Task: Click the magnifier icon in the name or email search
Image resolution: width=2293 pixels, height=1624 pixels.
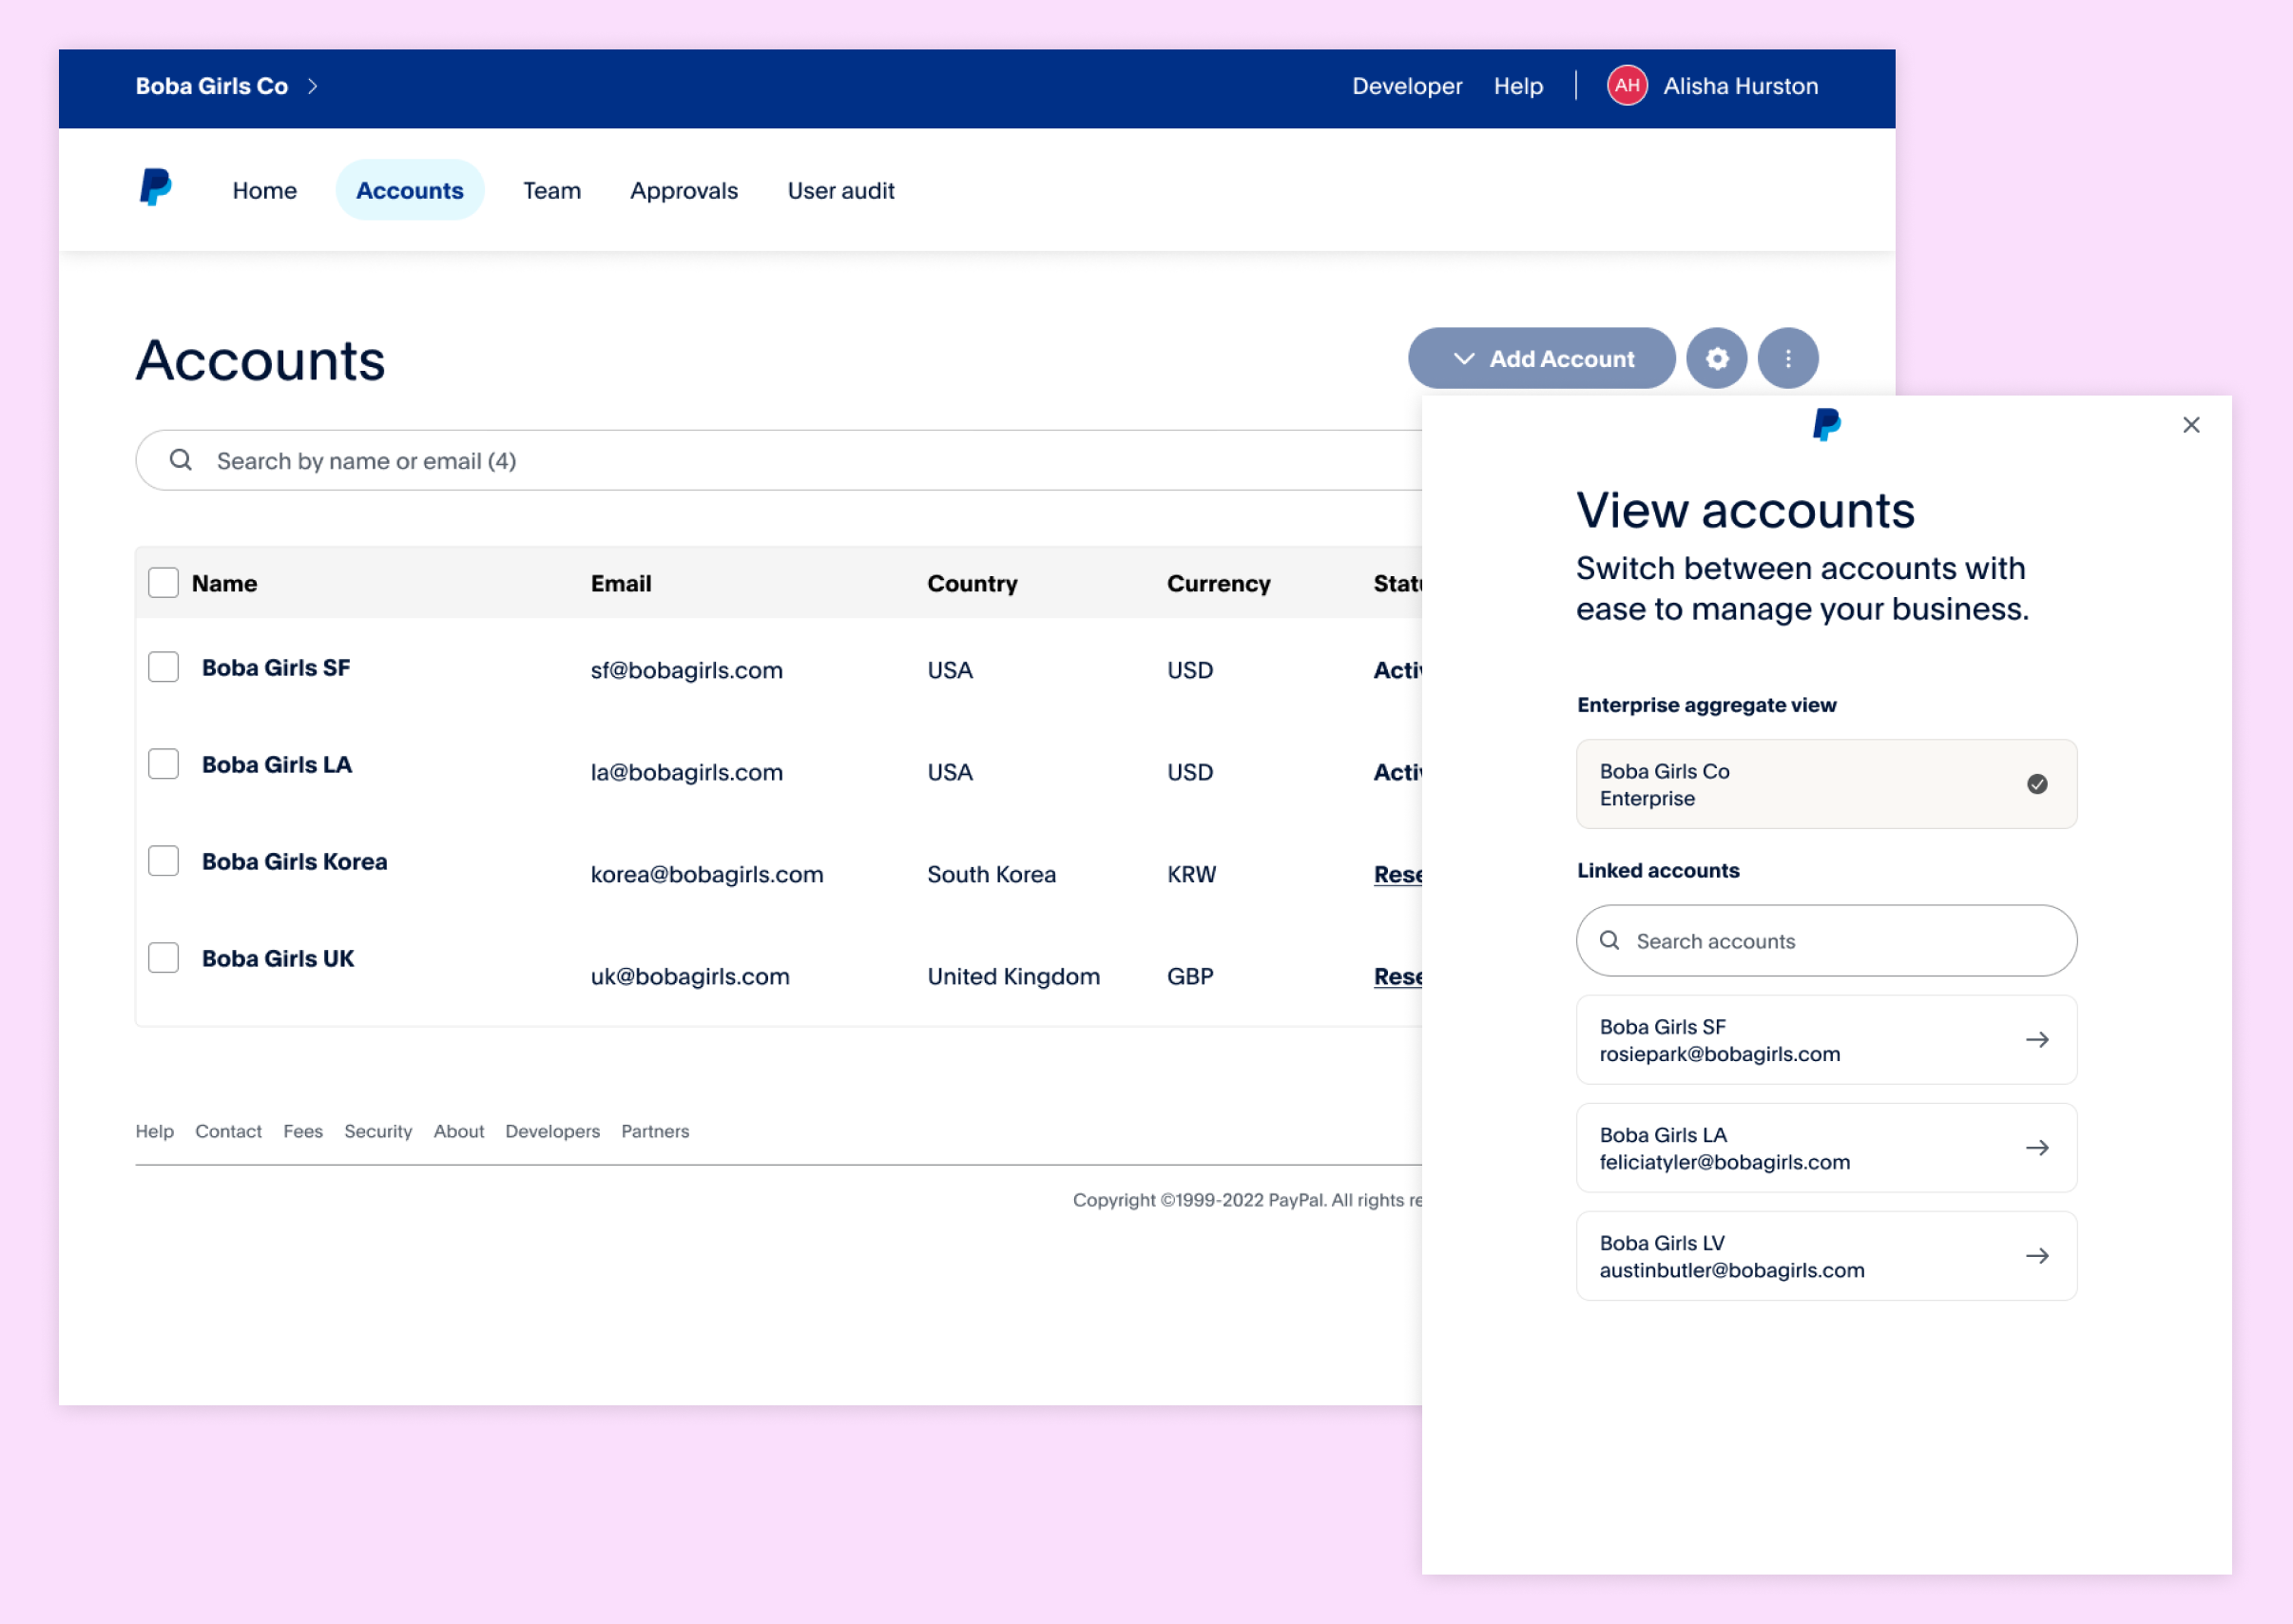Action: pyautogui.click(x=181, y=460)
